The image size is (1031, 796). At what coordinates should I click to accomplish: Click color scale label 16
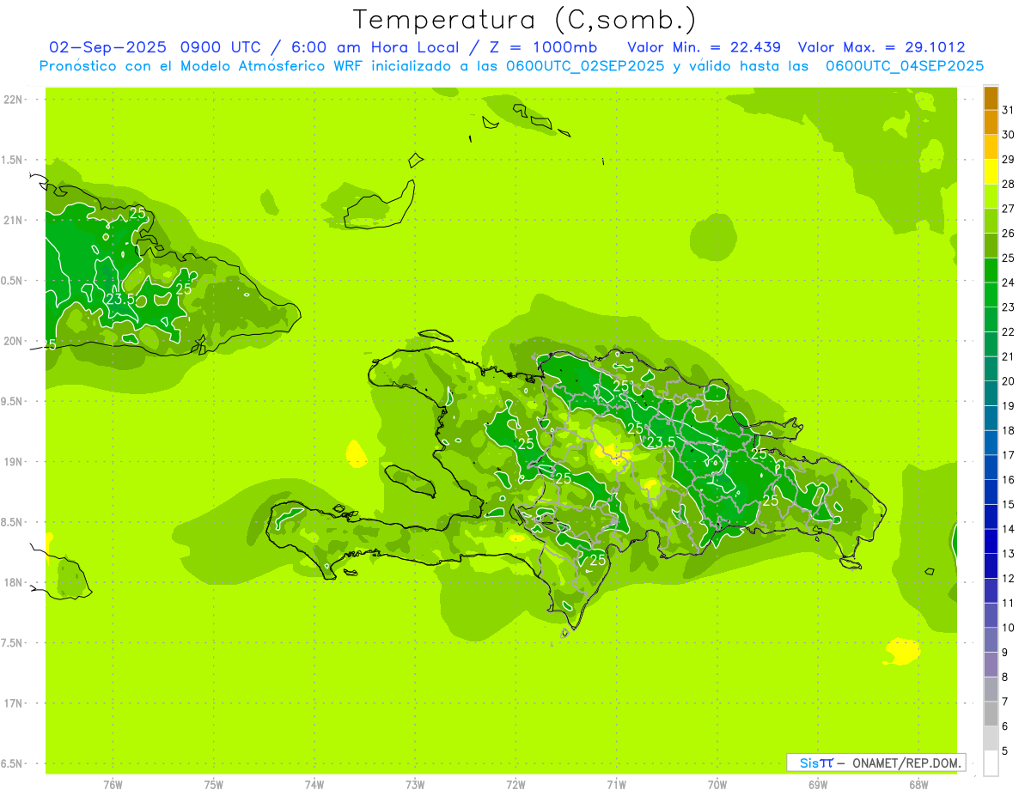tap(1008, 480)
